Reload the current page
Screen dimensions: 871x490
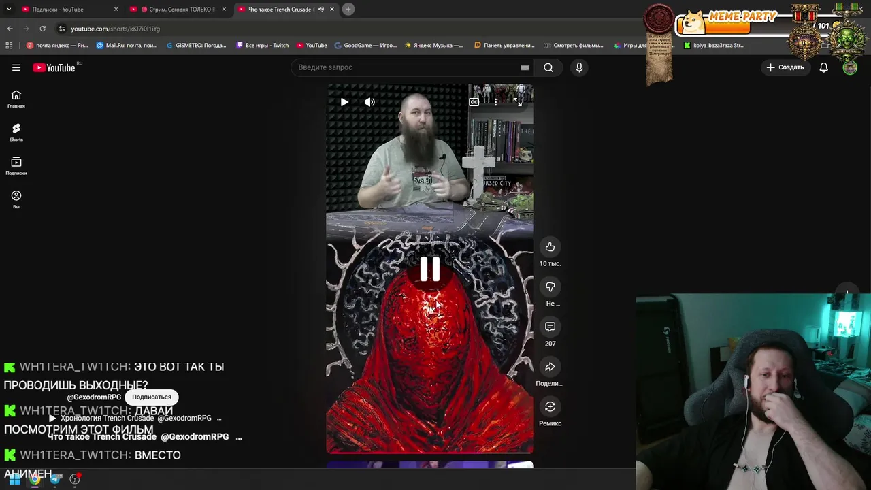click(x=42, y=29)
